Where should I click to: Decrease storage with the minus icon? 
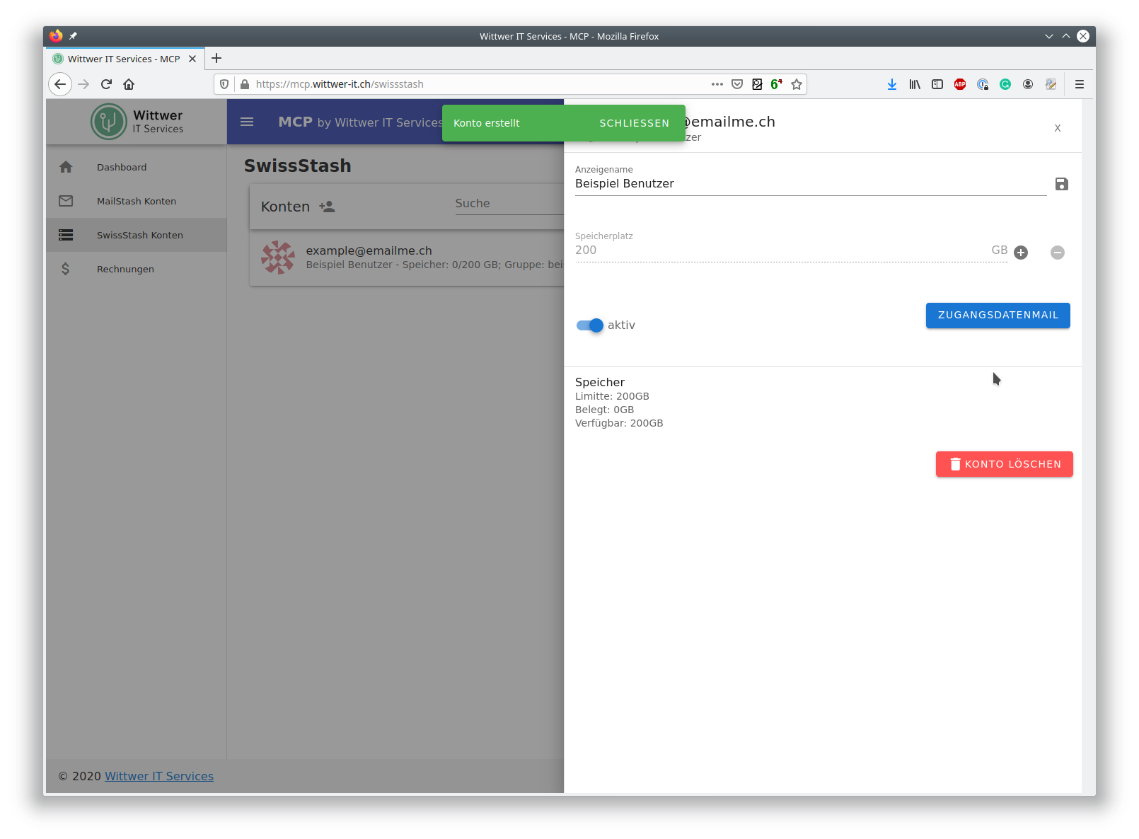(1058, 253)
